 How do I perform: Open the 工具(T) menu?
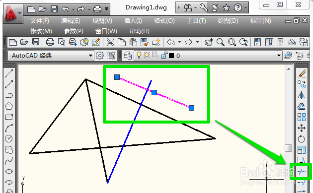pos(196,21)
